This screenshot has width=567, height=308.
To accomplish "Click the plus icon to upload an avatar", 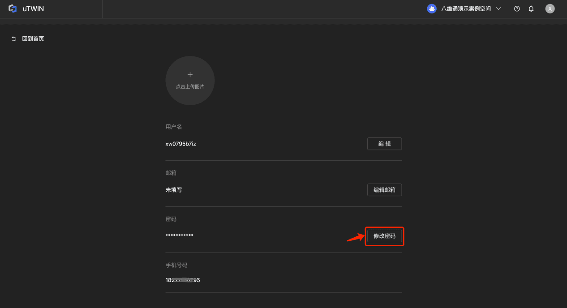I will pyautogui.click(x=190, y=75).
